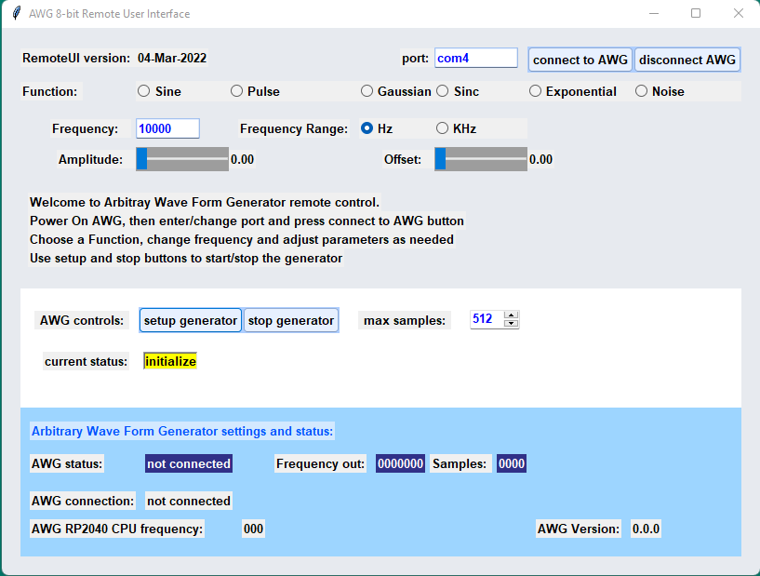This screenshot has height=576, width=760.
Task: Click 'Arbitrary Wave Form Generator settings and status' heading
Action: point(182,431)
